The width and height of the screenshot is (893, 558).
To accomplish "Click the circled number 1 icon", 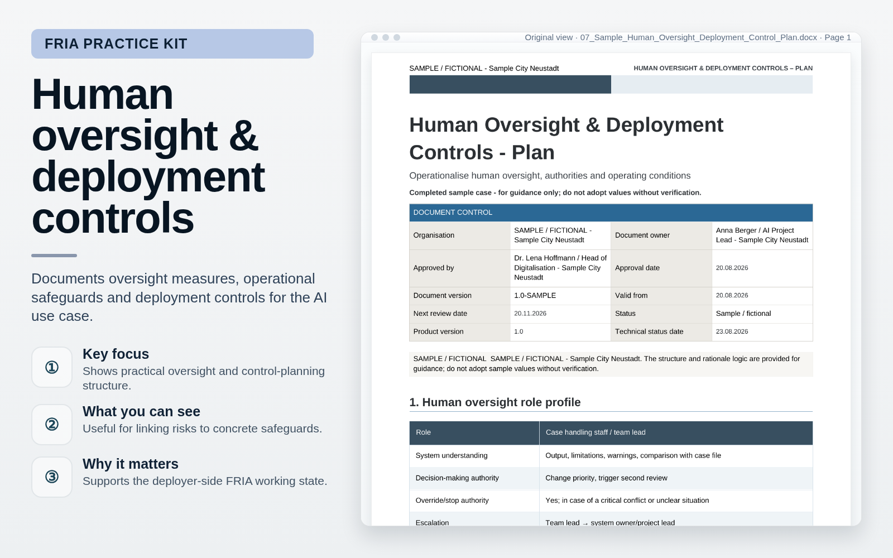I will click(x=52, y=367).
